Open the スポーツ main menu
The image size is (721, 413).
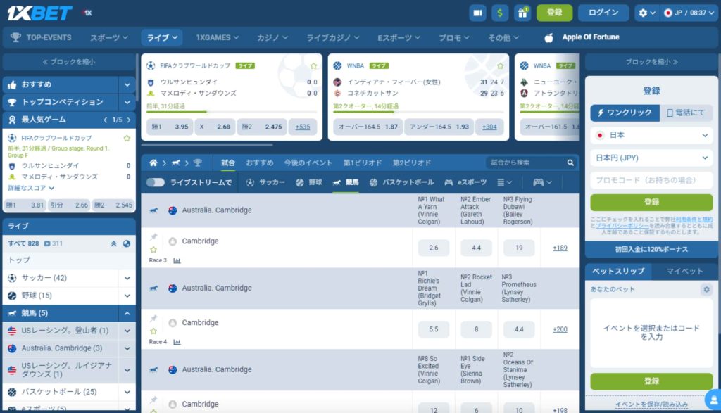[x=109, y=38]
